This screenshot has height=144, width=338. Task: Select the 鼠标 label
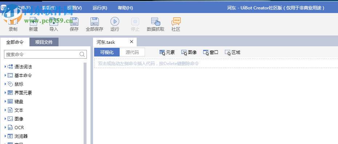(x=19, y=84)
